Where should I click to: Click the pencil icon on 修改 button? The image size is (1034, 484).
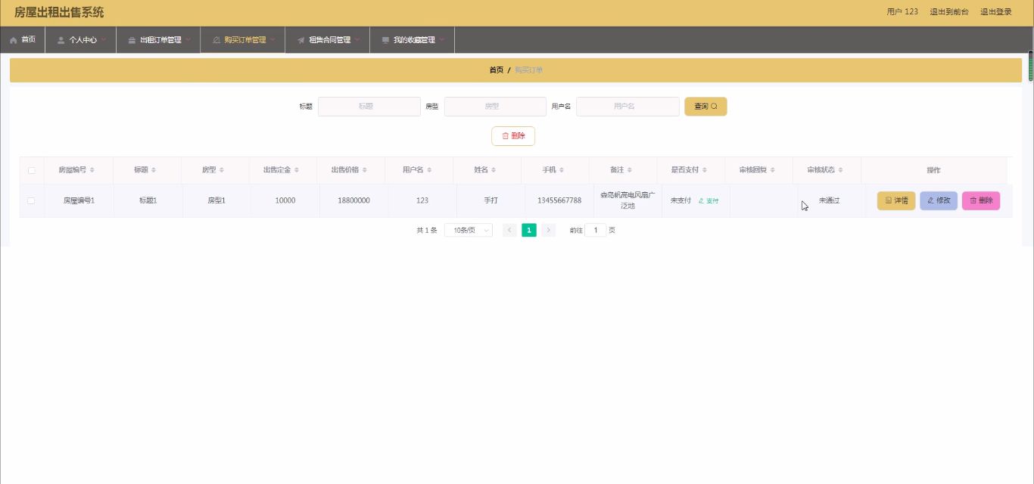[931, 201]
